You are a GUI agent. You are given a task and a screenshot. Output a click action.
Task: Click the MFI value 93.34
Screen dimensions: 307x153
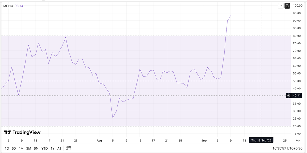pos(20,6)
